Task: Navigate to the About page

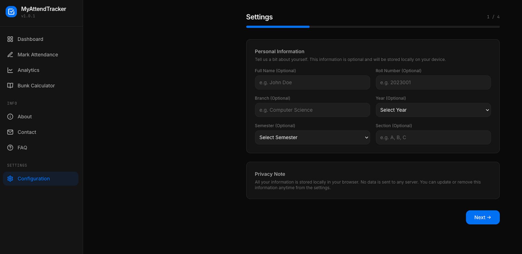Action: 41,117
